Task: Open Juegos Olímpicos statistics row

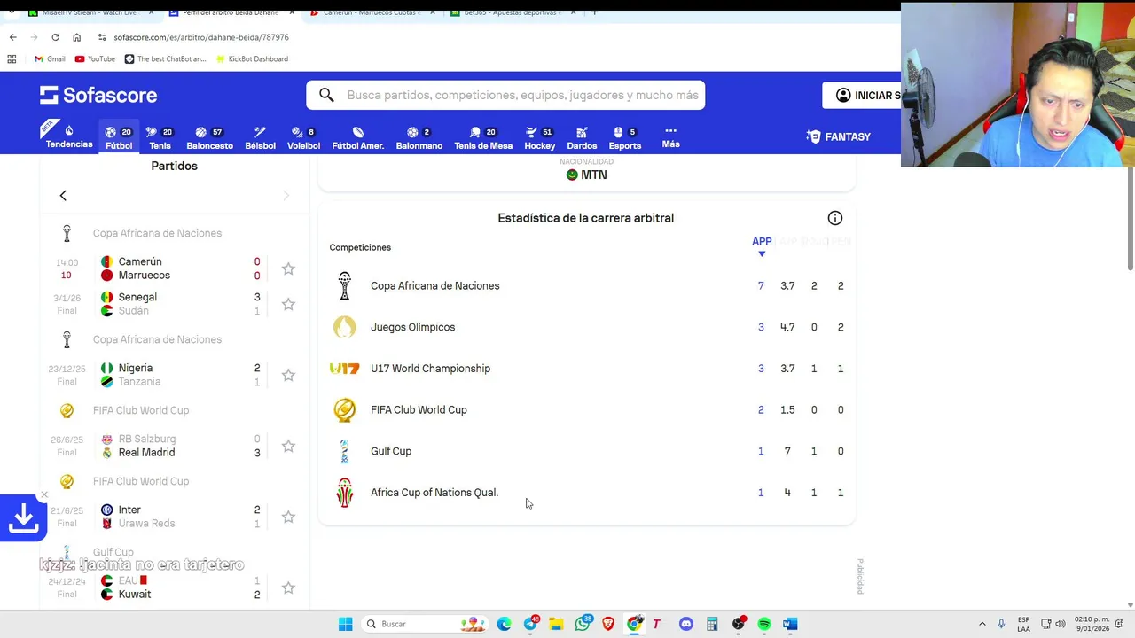Action: coord(586,327)
